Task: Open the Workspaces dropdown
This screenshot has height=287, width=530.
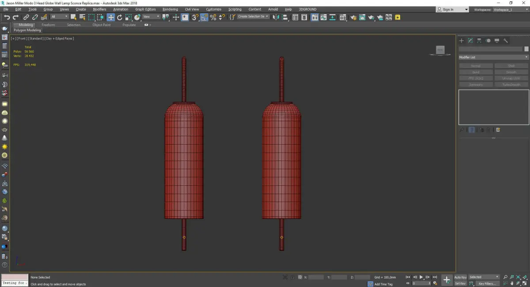Action: click(510, 9)
